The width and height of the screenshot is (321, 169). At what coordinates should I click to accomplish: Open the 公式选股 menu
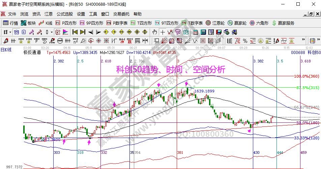[64, 14]
